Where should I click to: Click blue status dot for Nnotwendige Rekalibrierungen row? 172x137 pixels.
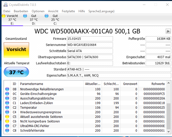[7, 89]
